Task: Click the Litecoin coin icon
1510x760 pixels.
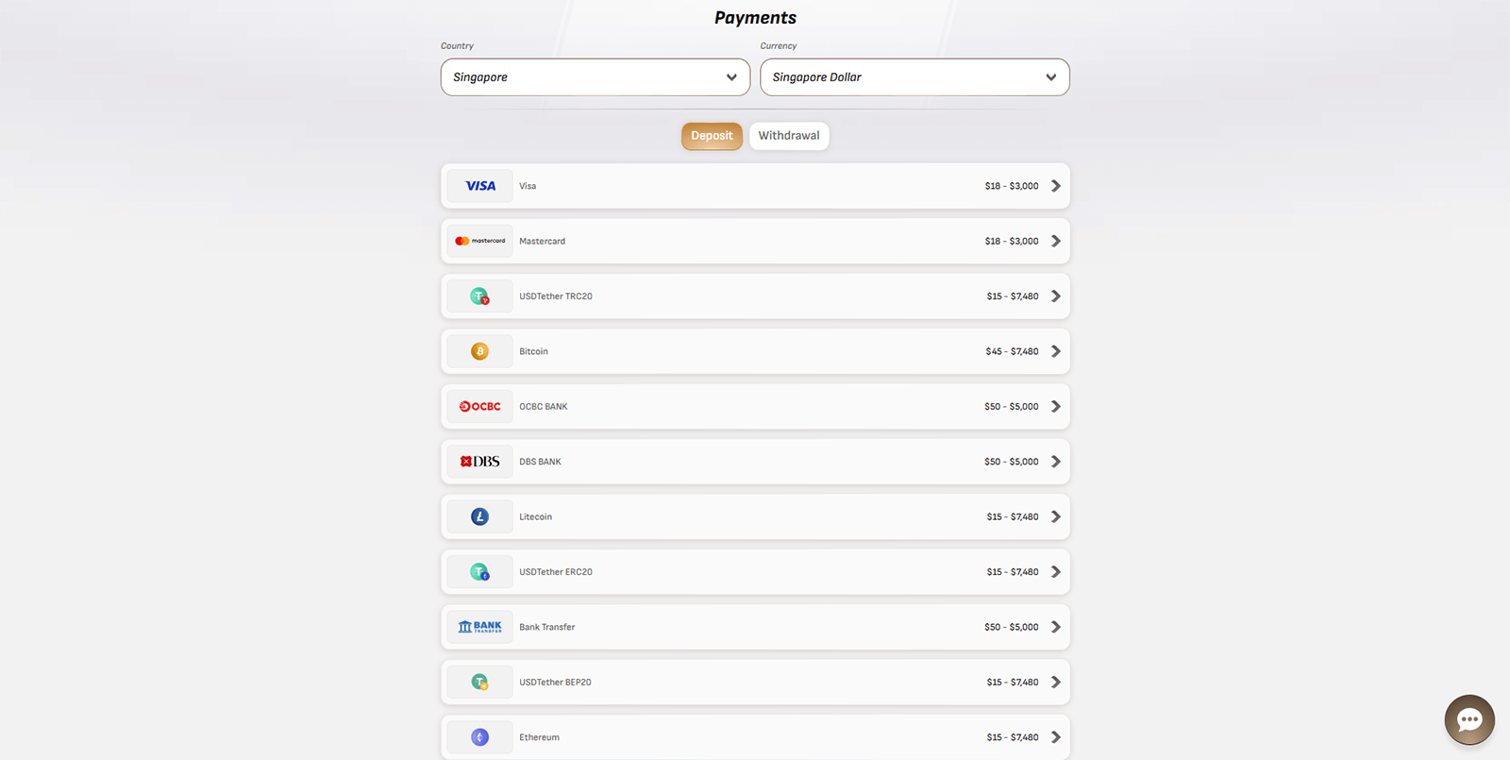Action: coord(479,516)
